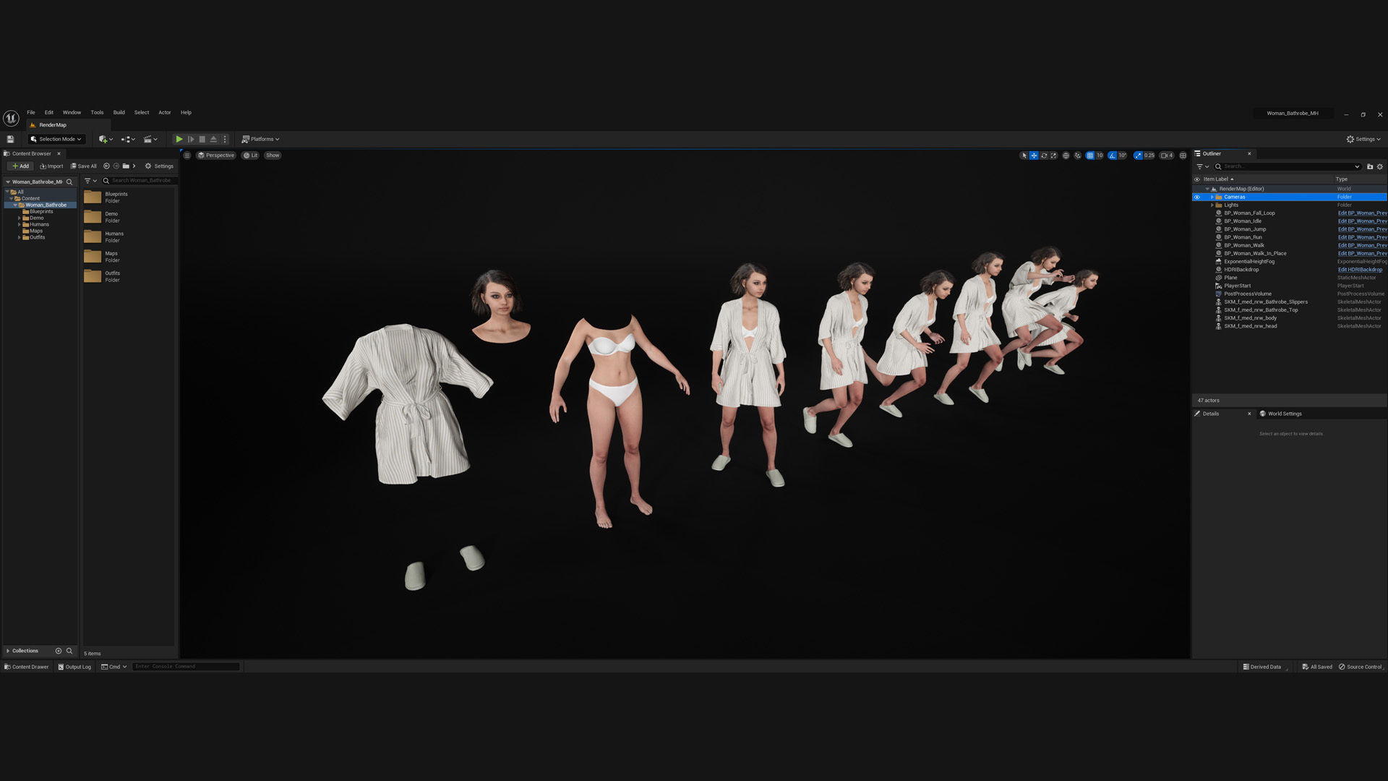Open the quick add content dropdown
The width and height of the screenshot is (1388, 781).
pyautogui.click(x=106, y=139)
